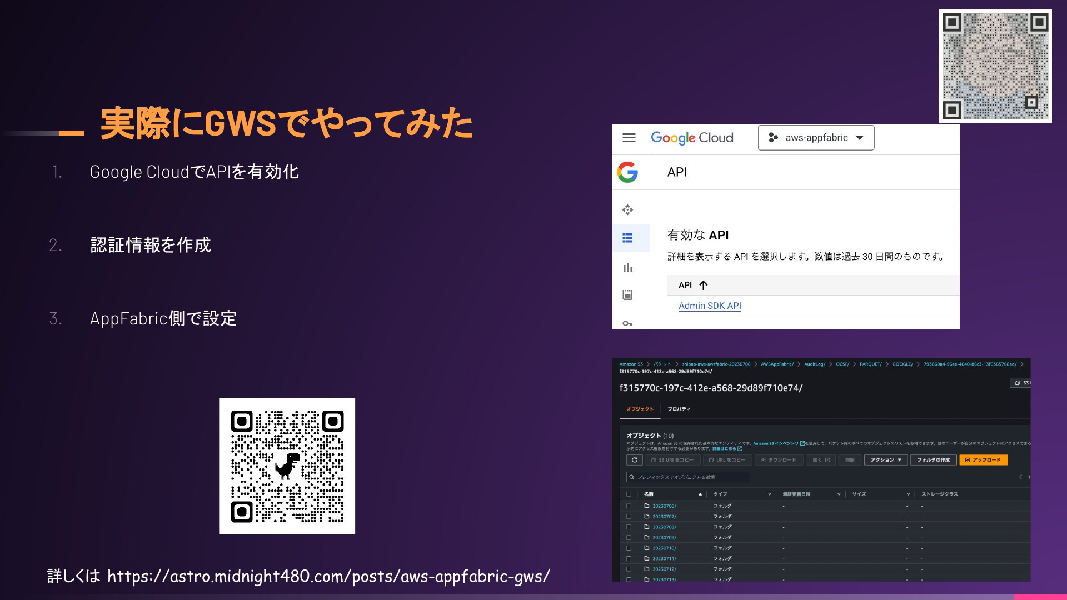Open the Admin SDK API link
Screen dimensions: 1067x600
click(x=710, y=306)
